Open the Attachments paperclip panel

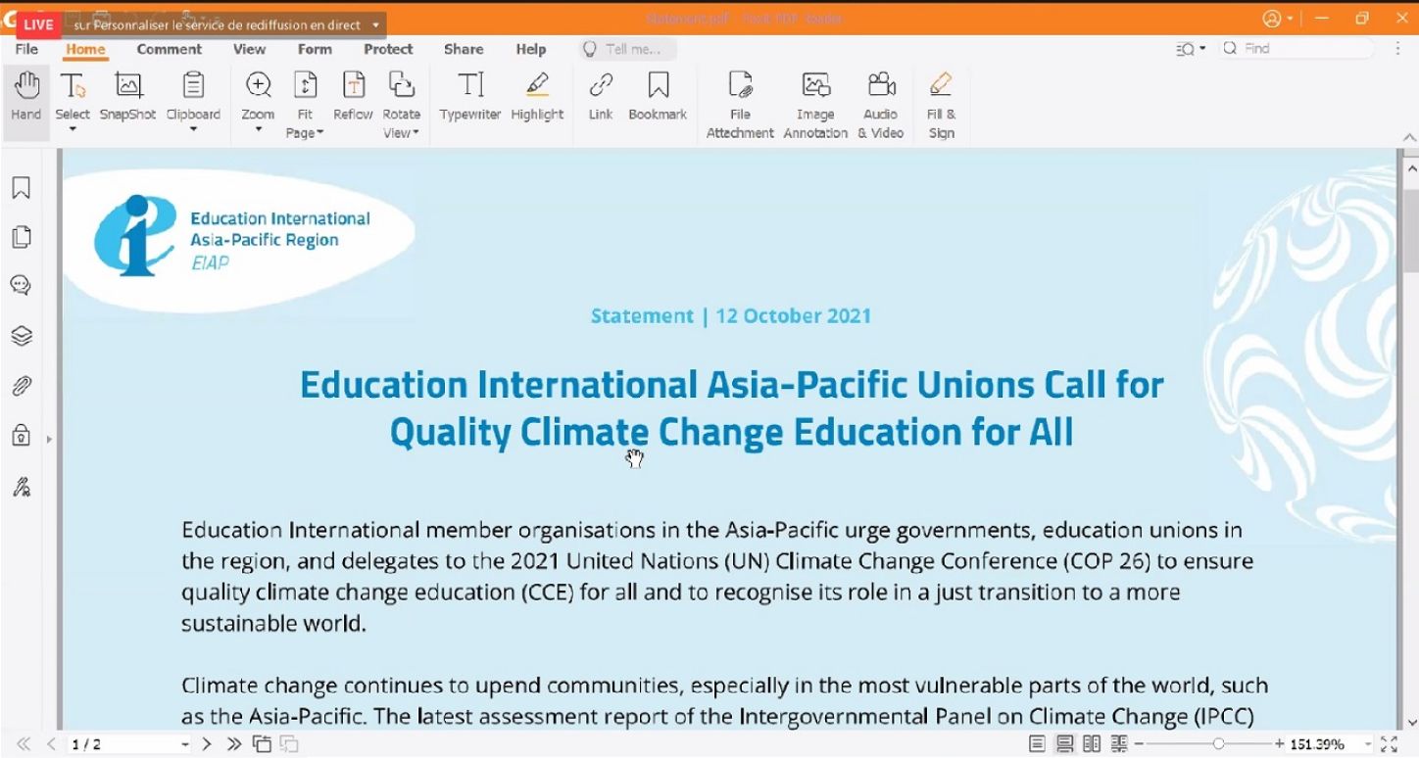[x=21, y=386]
